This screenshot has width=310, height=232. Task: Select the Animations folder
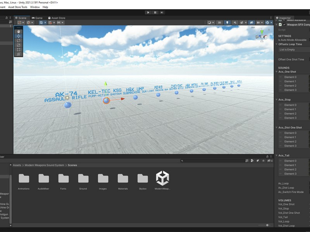tap(24, 181)
